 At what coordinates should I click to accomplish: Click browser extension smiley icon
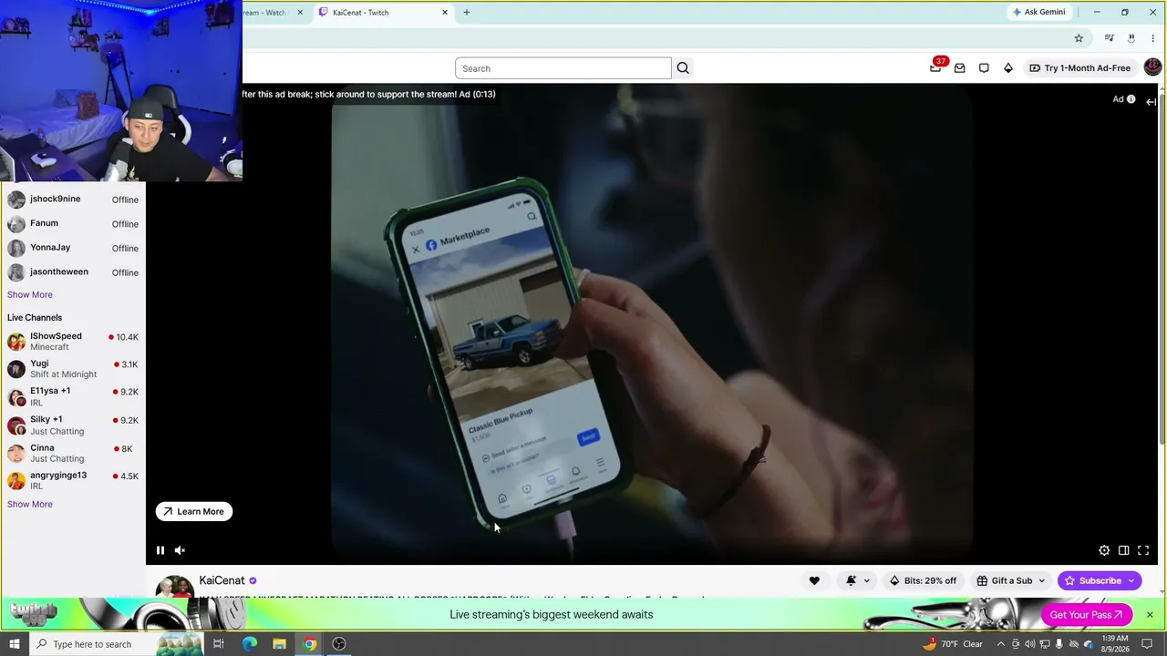click(x=1131, y=38)
